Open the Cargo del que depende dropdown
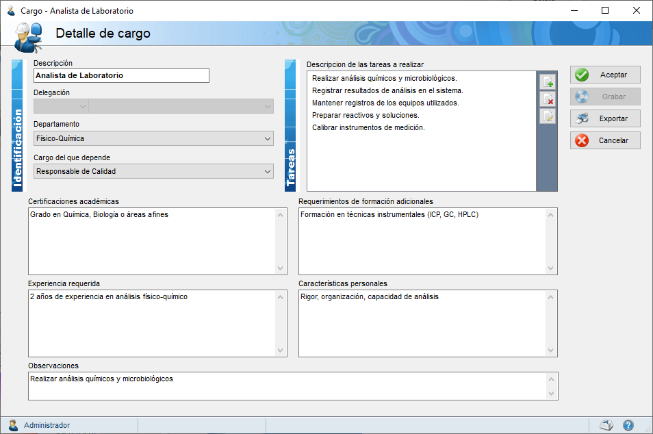Image resolution: width=653 pixels, height=434 pixels. point(153,171)
